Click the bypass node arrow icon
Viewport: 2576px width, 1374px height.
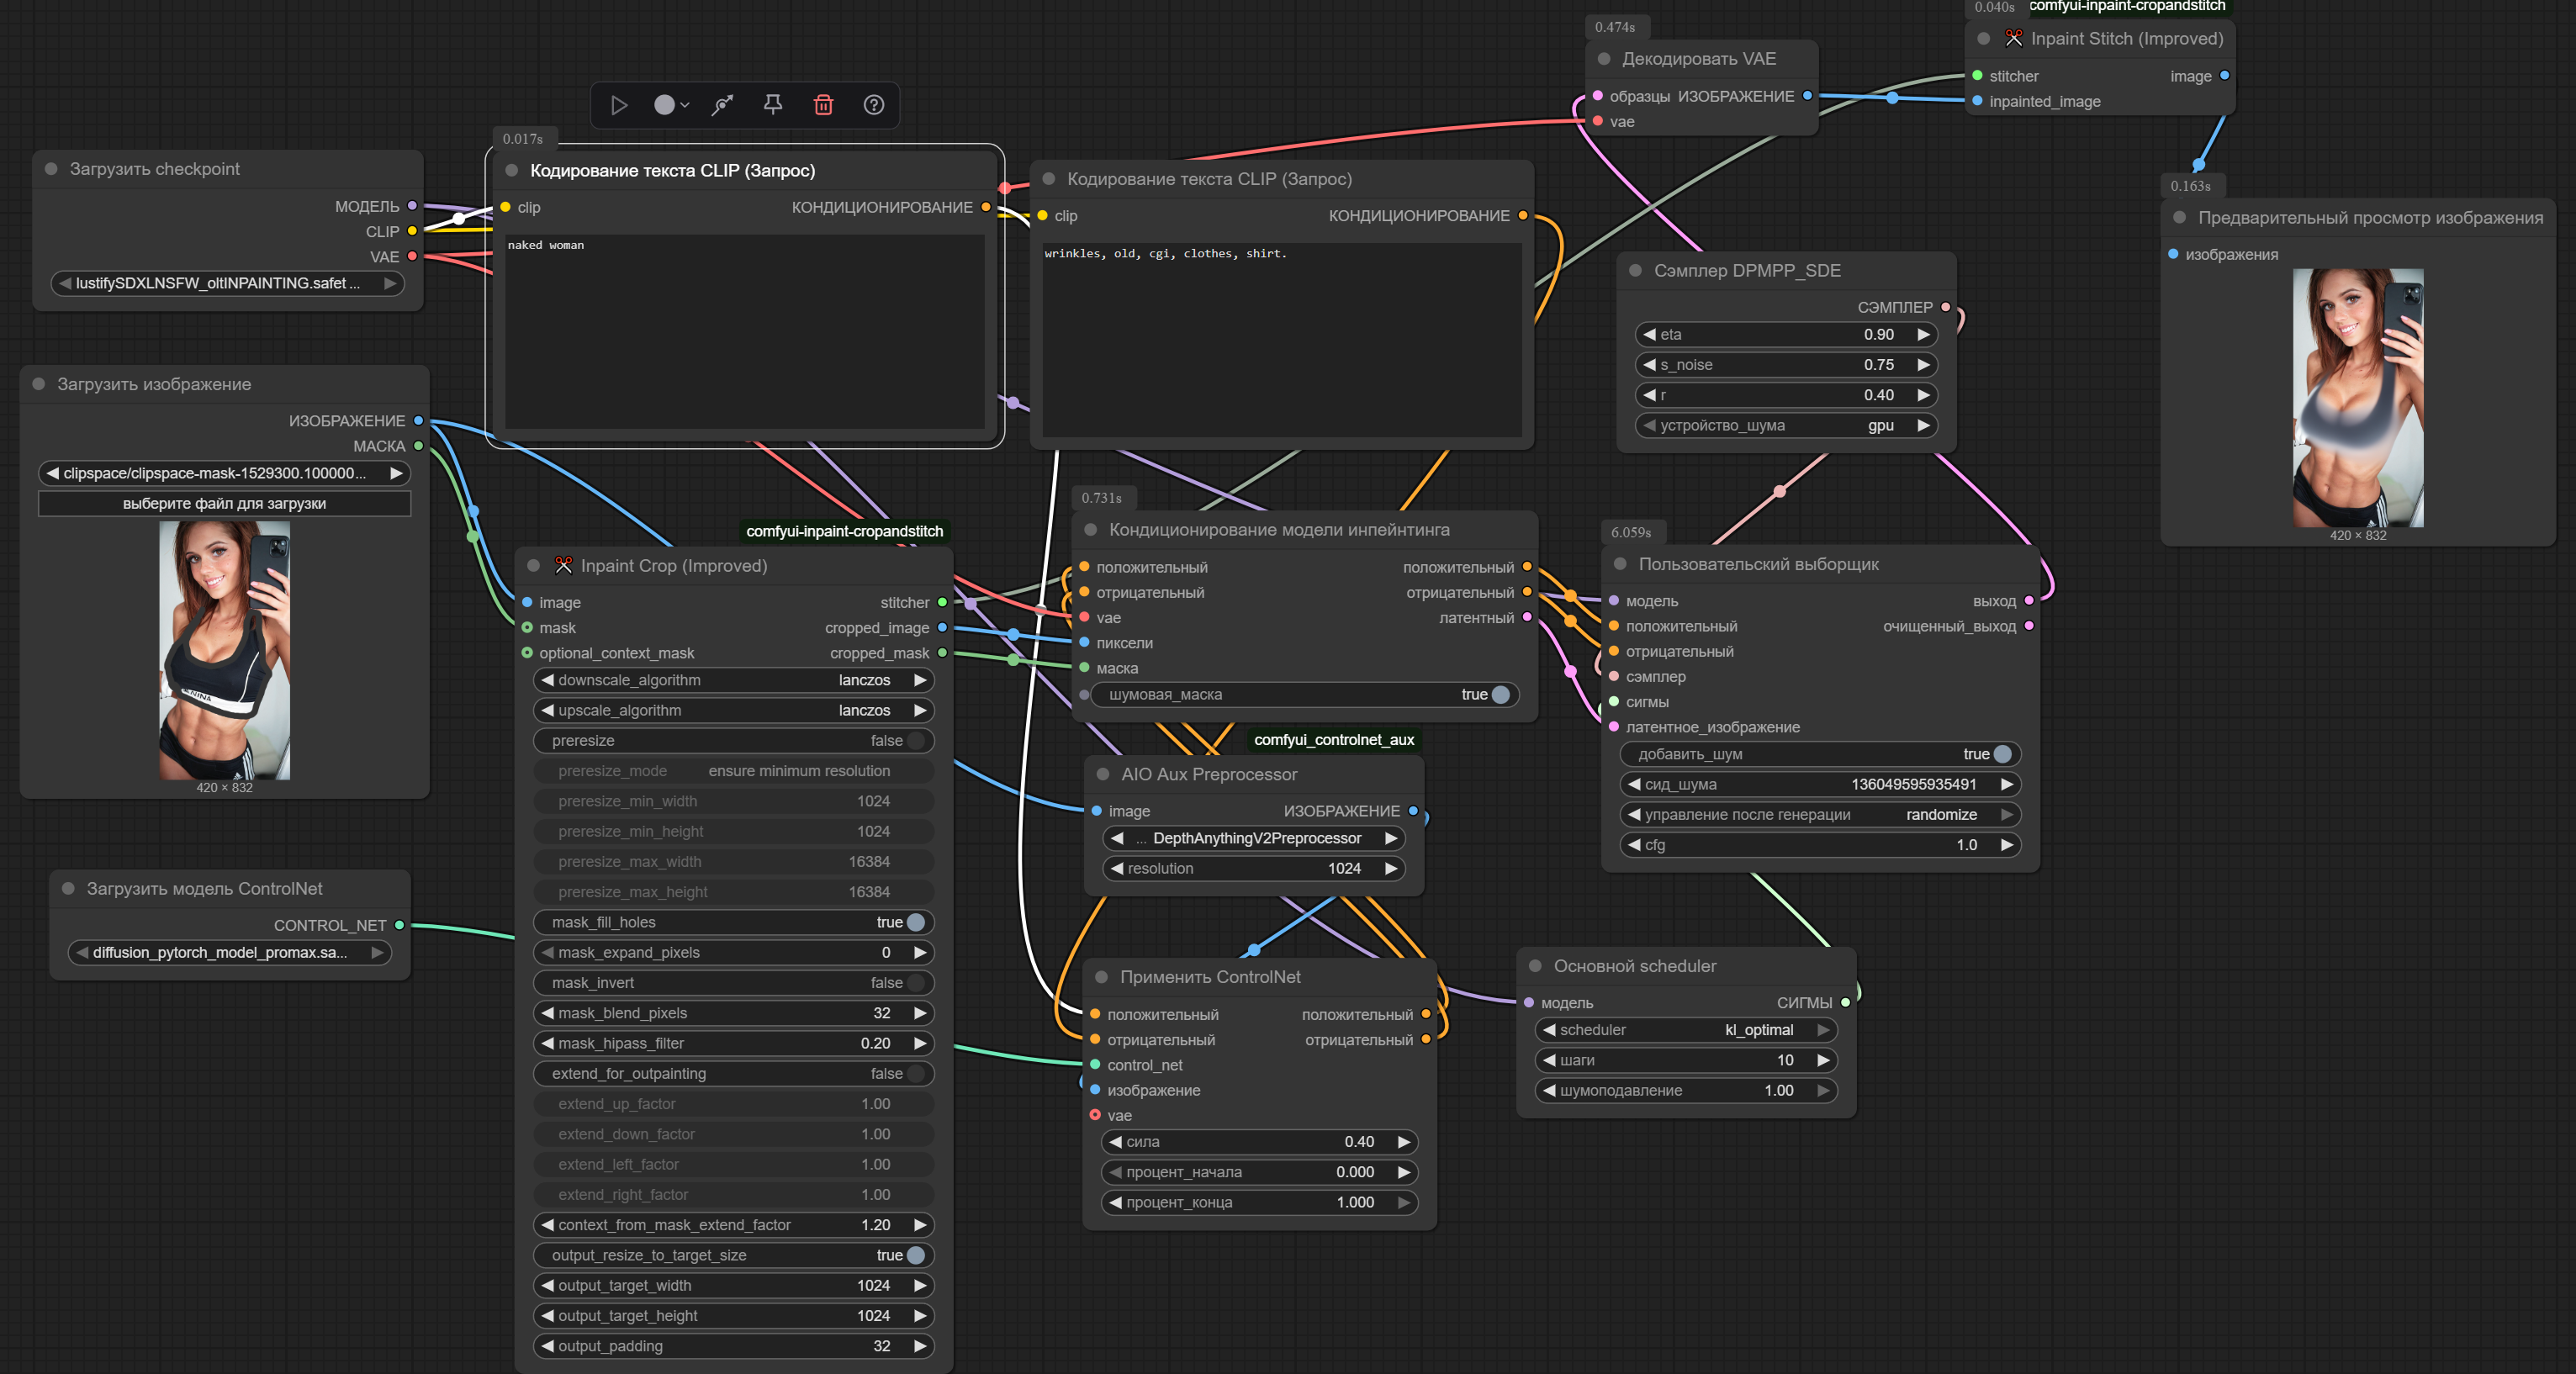coord(722,105)
